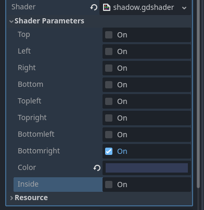Click the shader file icon beside shadow.gdshader

click(x=107, y=7)
